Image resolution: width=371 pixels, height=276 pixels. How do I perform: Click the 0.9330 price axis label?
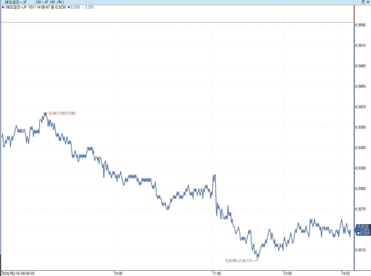[361, 168]
